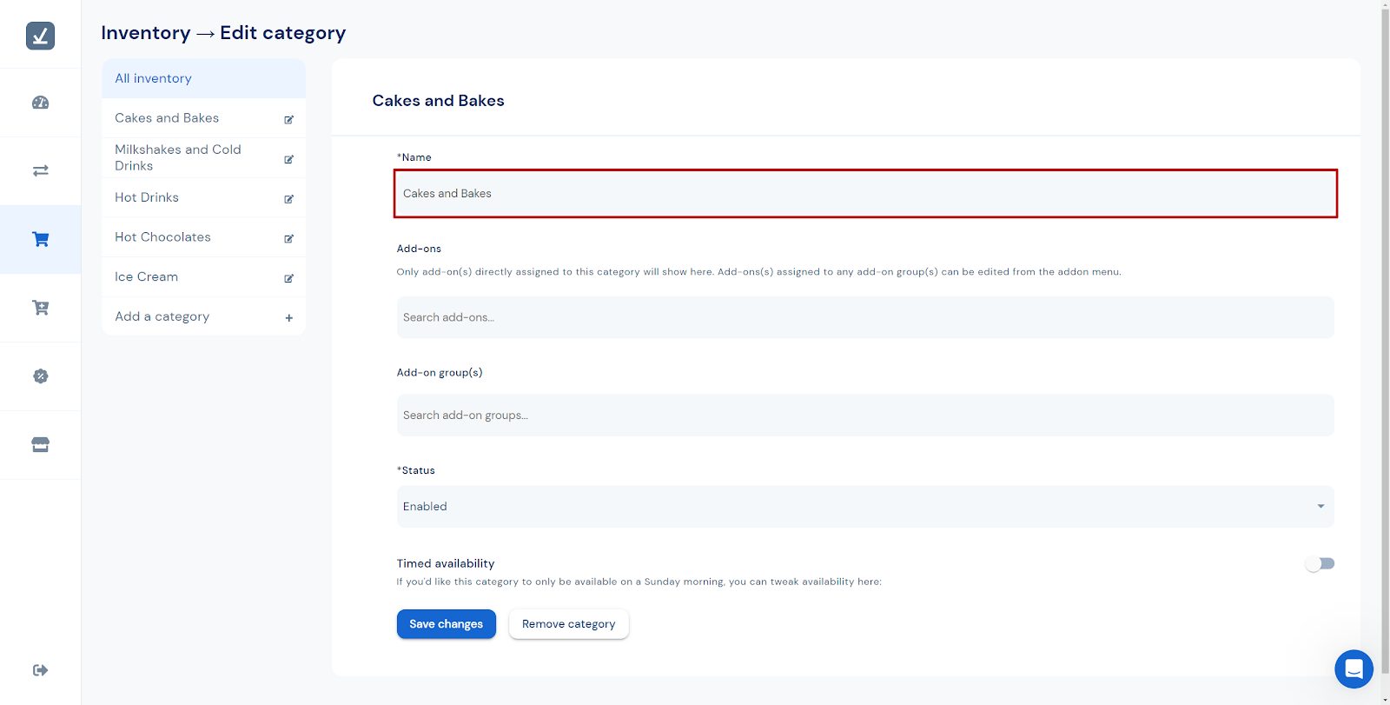Screen dimensions: 1390x705
Task: Open the Status dropdown showing Enabled
Action: coord(864,507)
